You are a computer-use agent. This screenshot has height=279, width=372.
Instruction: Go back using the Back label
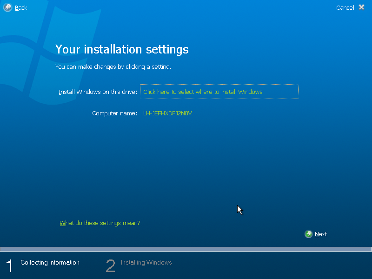(21, 8)
